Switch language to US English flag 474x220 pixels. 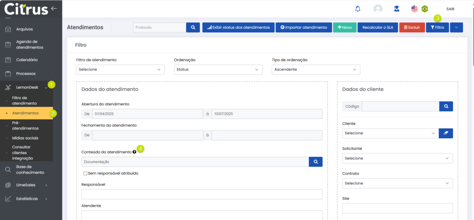(x=414, y=9)
